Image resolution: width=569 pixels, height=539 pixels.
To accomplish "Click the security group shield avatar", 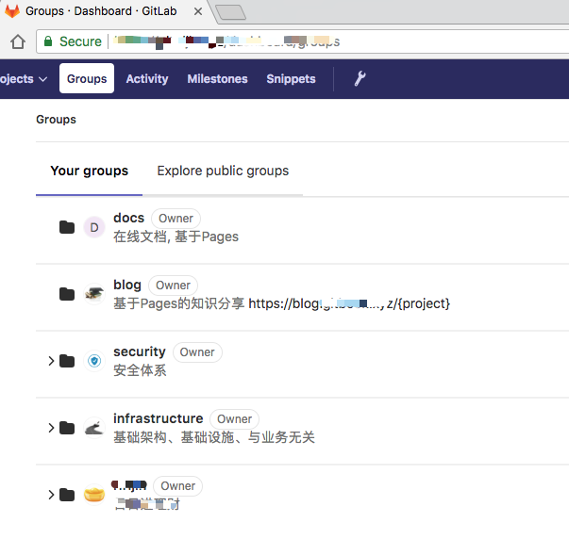I will pyautogui.click(x=93, y=361).
